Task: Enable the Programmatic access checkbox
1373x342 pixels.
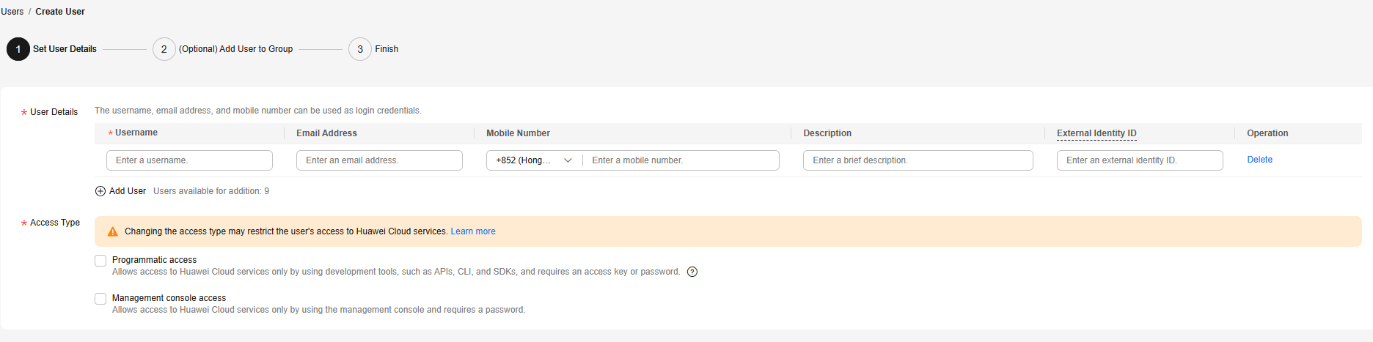Action: pos(100,261)
